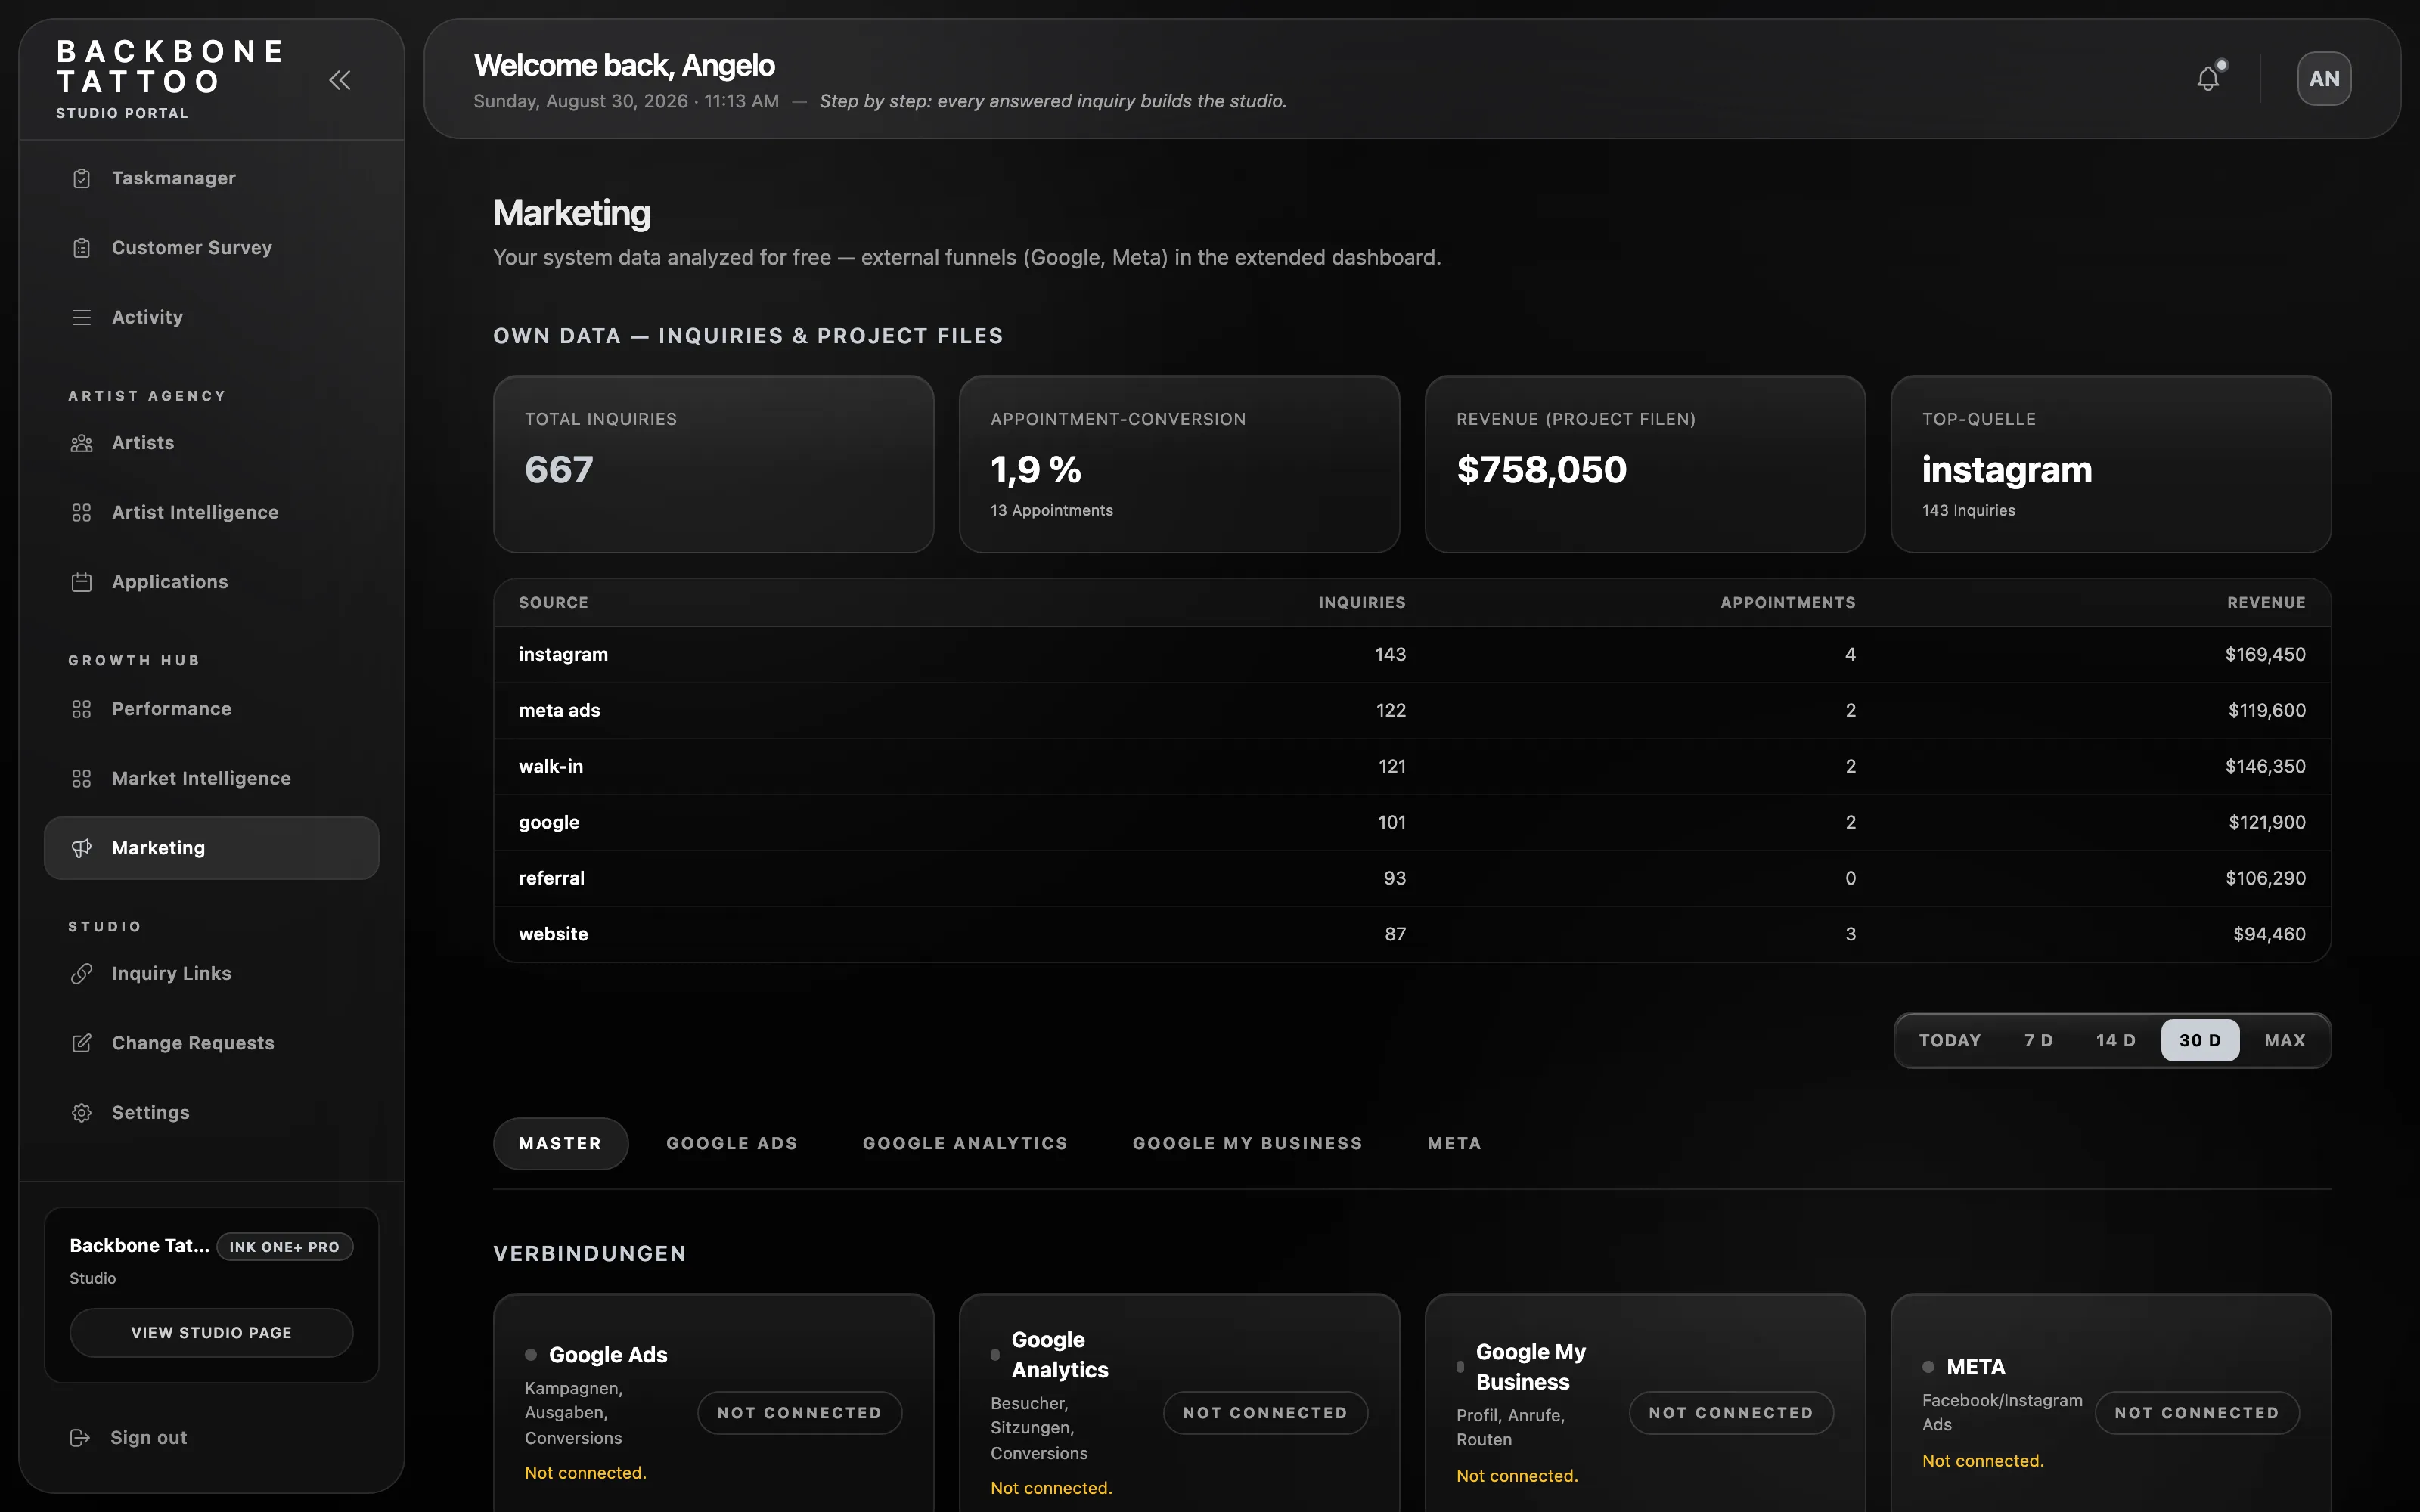Click the website source row name

coord(553,935)
